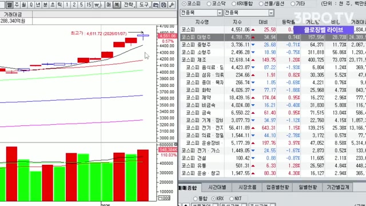Toggle the 복 toolbar button
This screenshot has width=366, height=206.
click(x=117, y=5)
